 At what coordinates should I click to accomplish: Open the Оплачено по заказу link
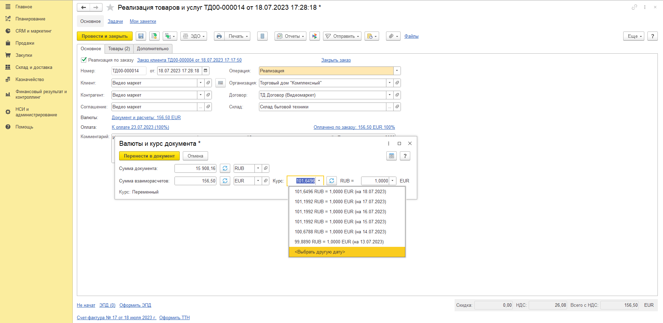(354, 127)
